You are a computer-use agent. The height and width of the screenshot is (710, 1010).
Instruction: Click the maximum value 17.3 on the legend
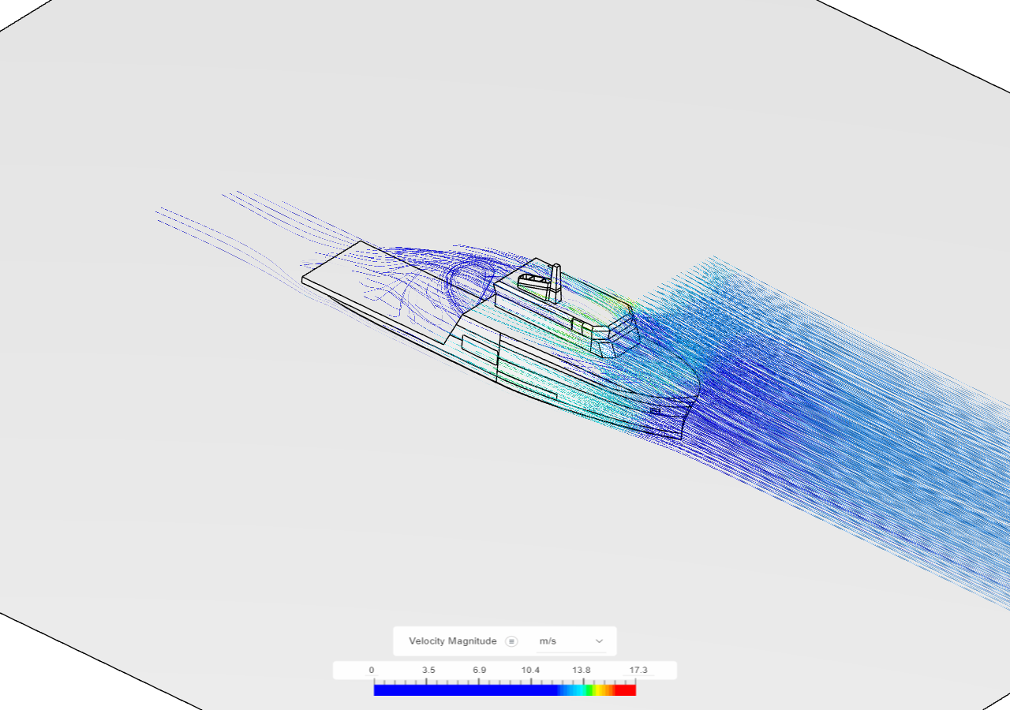pyautogui.click(x=638, y=669)
